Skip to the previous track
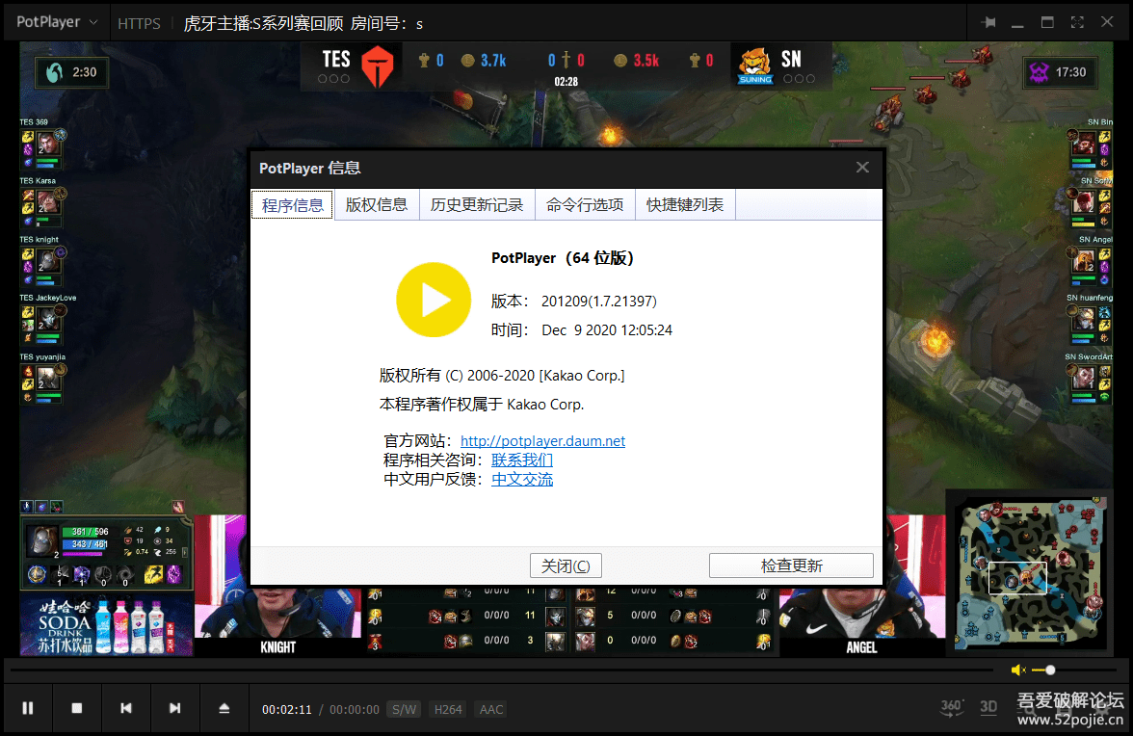The width and height of the screenshot is (1133, 736). (x=126, y=708)
